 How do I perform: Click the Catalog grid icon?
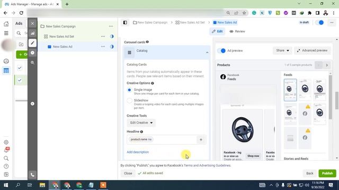[x=129, y=52]
